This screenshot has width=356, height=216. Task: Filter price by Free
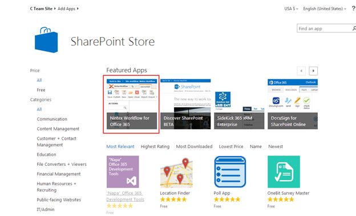tap(41, 90)
